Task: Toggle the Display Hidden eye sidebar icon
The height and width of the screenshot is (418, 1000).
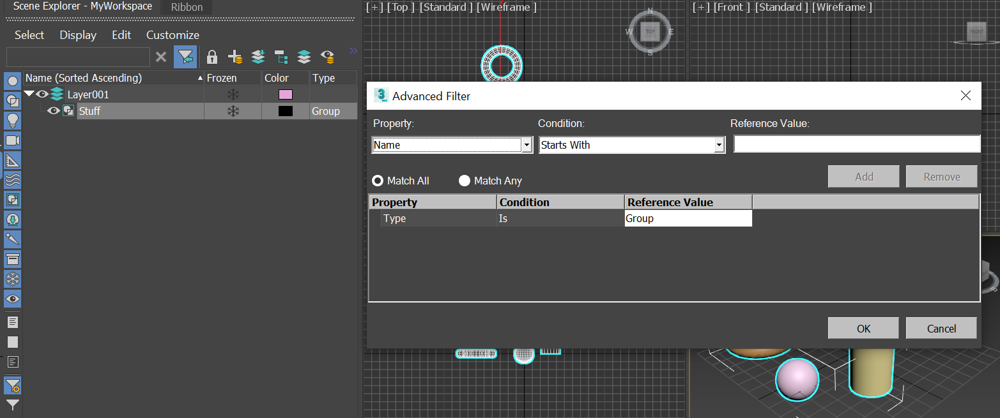Action: tap(13, 299)
